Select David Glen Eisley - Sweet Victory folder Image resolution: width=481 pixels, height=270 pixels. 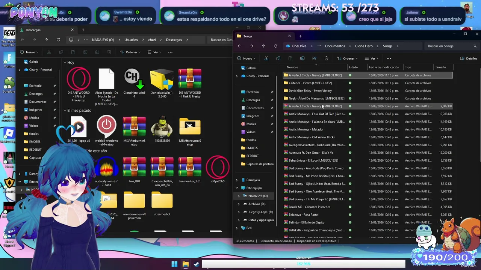(368, 91)
